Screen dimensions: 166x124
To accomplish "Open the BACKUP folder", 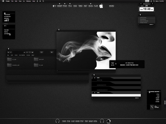I will (36, 59).
